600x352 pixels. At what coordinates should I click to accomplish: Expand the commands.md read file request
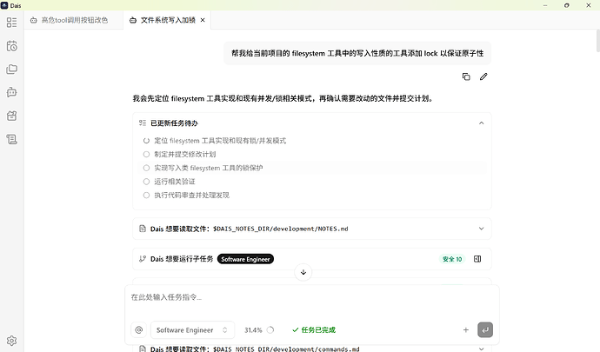click(x=482, y=349)
